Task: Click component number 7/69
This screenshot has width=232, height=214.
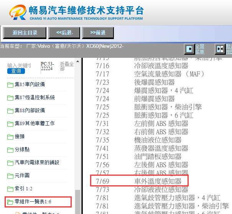Action: pyautogui.click(x=102, y=181)
